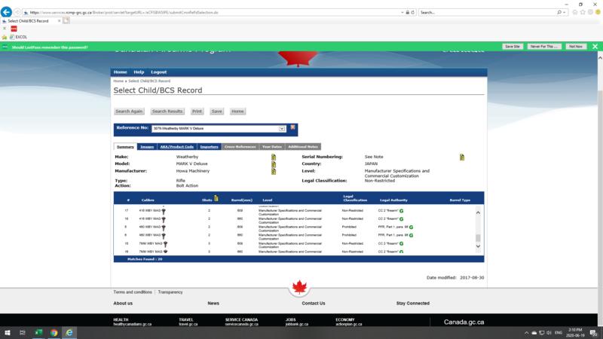Click the grey Home button beside Save

pos(237,111)
